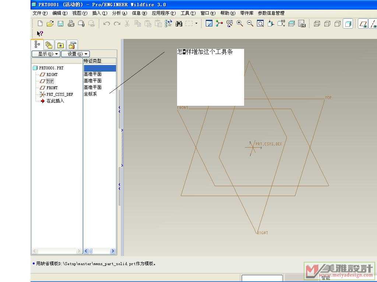This screenshot has width=377, height=282.
Task: Activate orient mode icon
Action: click(230, 23)
